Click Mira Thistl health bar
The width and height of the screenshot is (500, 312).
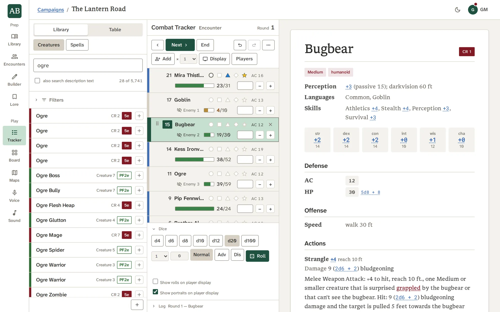194,86
